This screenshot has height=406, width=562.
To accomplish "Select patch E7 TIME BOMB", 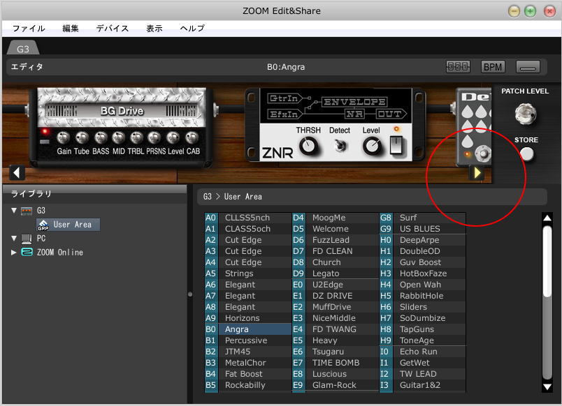I will point(335,363).
